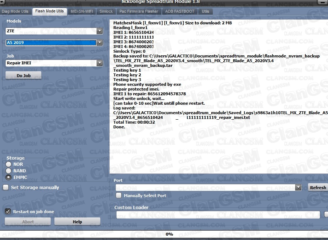Uncheck Restart on job done checkbox

pyautogui.click(x=8, y=211)
